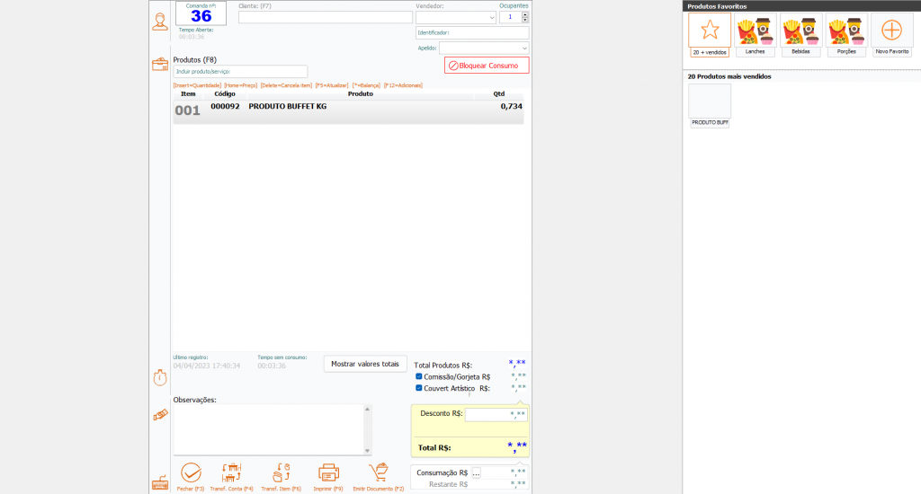This screenshot has width=921, height=494.
Task: Click Observações scrollbar up arrow
Action: tap(367, 409)
